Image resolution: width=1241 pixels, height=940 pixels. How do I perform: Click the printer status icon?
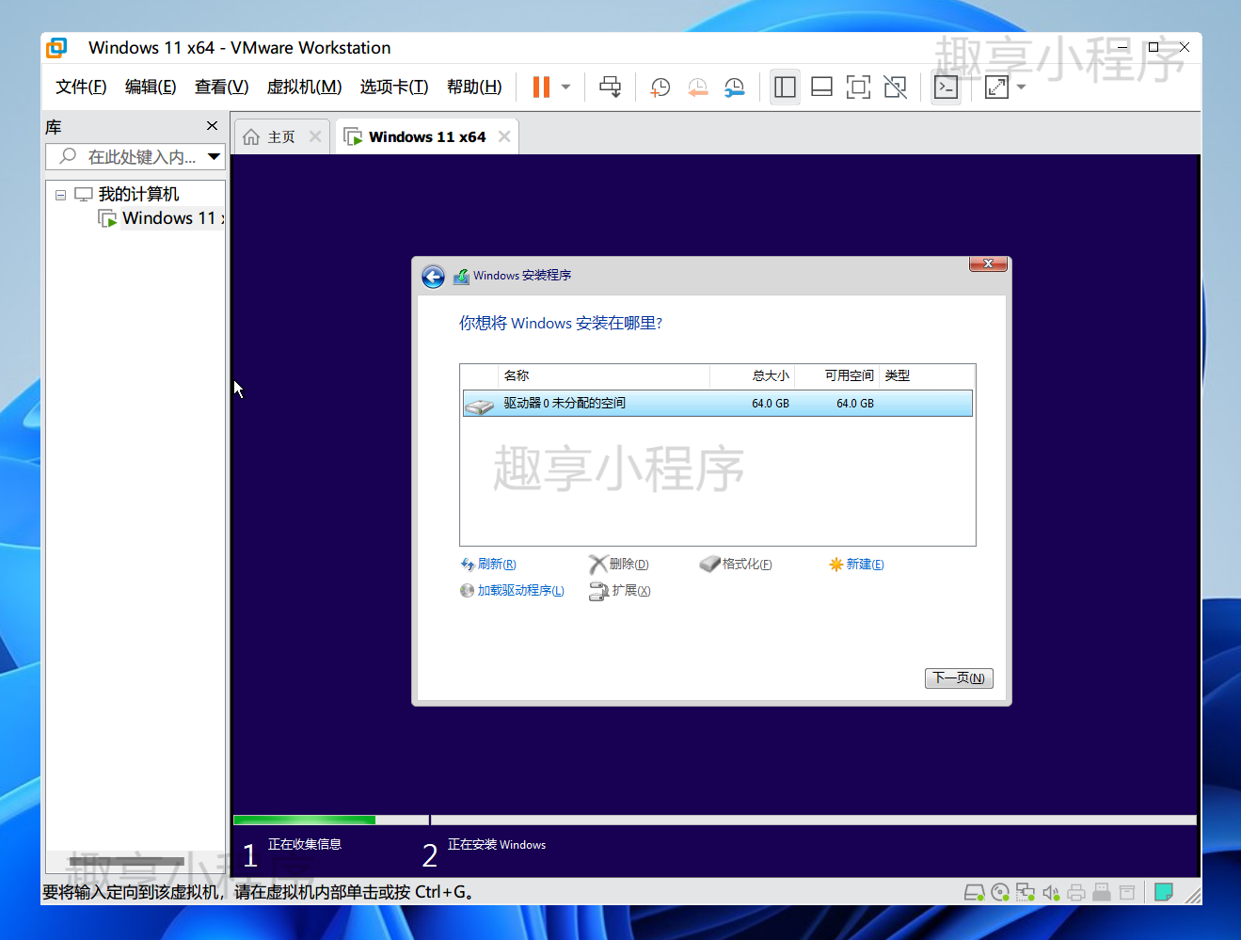click(x=1076, y=892)
